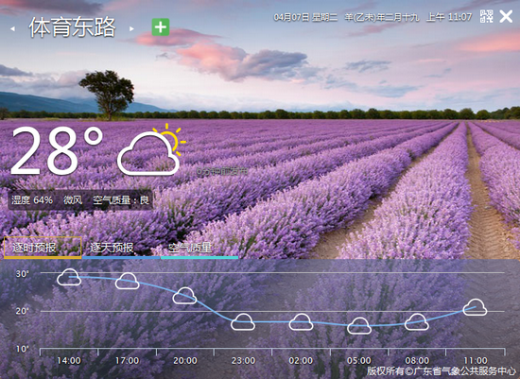Viewport: 520px width, 379px height.
Task: Click the cloud icon at 14:00
Action: [69, 277]
